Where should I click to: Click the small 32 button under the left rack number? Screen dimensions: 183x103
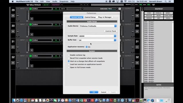tap(13, 63)
